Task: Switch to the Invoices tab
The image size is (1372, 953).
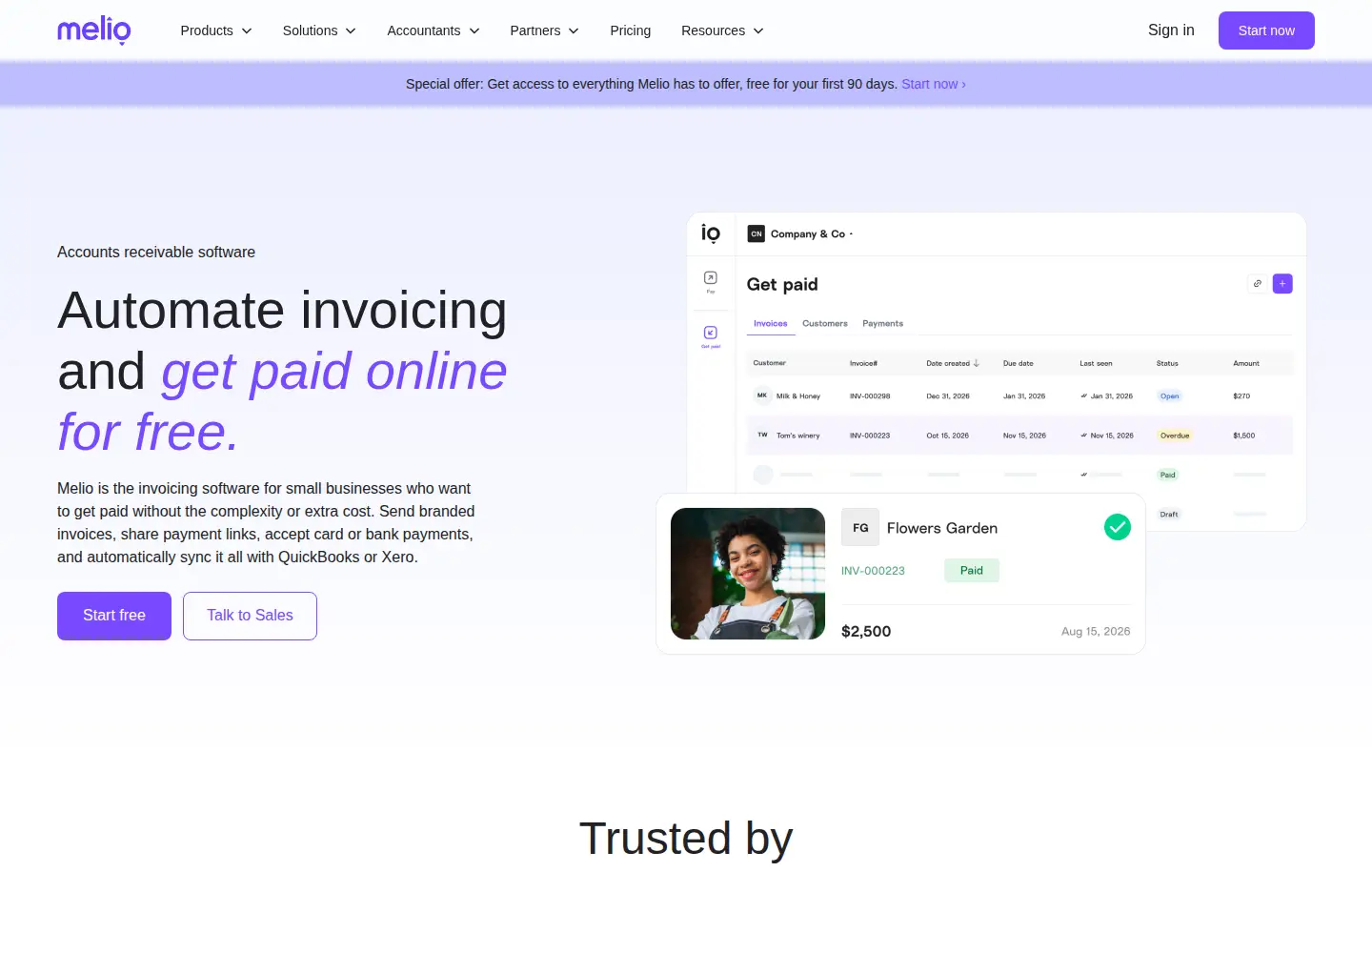Action: [771, 324]
